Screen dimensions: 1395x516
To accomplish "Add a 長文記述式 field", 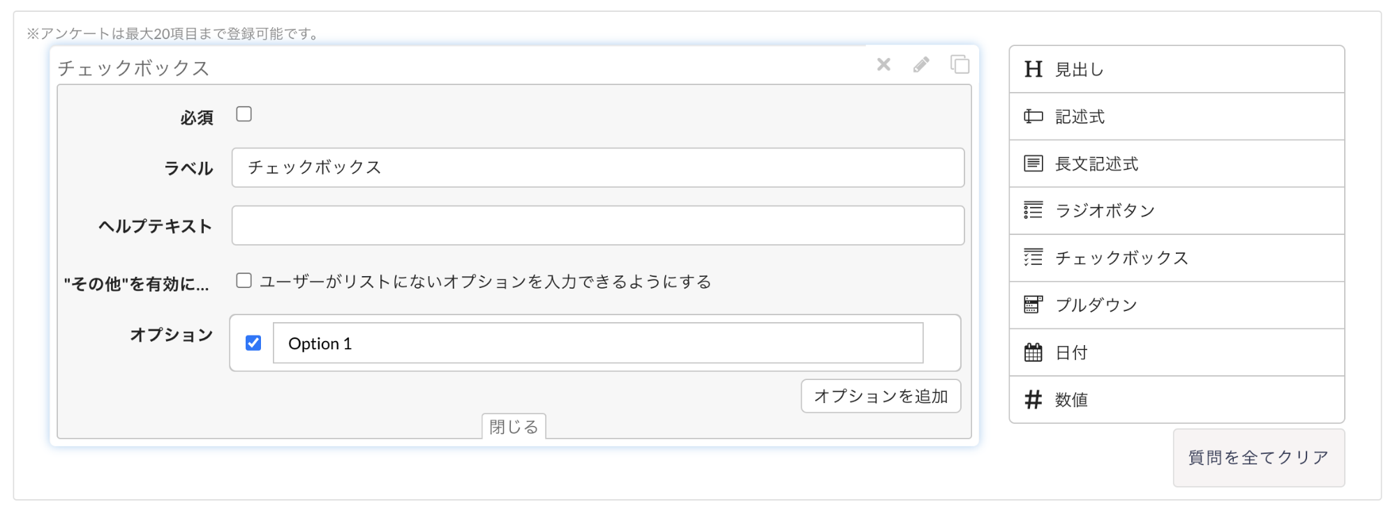I will pos(1177,164).
